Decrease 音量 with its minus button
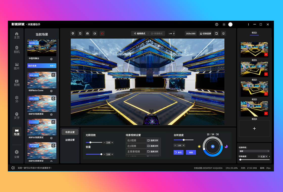This screenshot has height=192, width=283. tap(104, 154)
